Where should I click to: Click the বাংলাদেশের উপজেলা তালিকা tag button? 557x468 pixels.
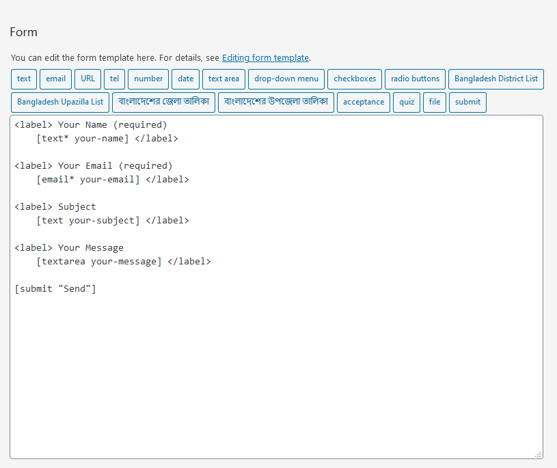pos(276,102)
